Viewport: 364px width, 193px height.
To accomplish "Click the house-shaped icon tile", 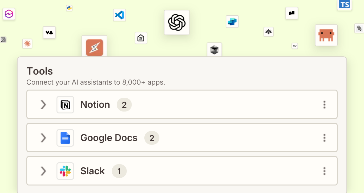I will coord(141,38).
